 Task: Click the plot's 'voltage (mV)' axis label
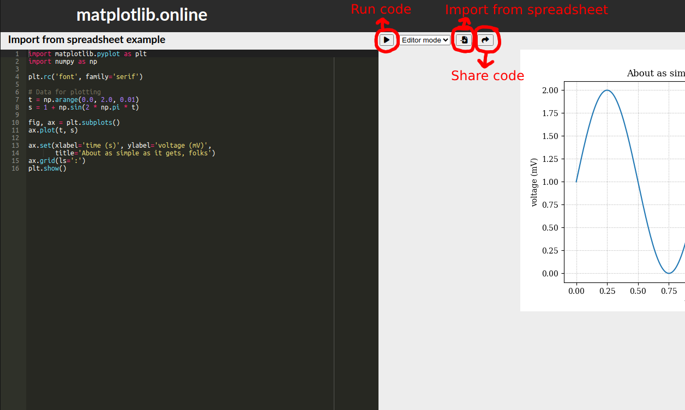(x=533, y=180)
